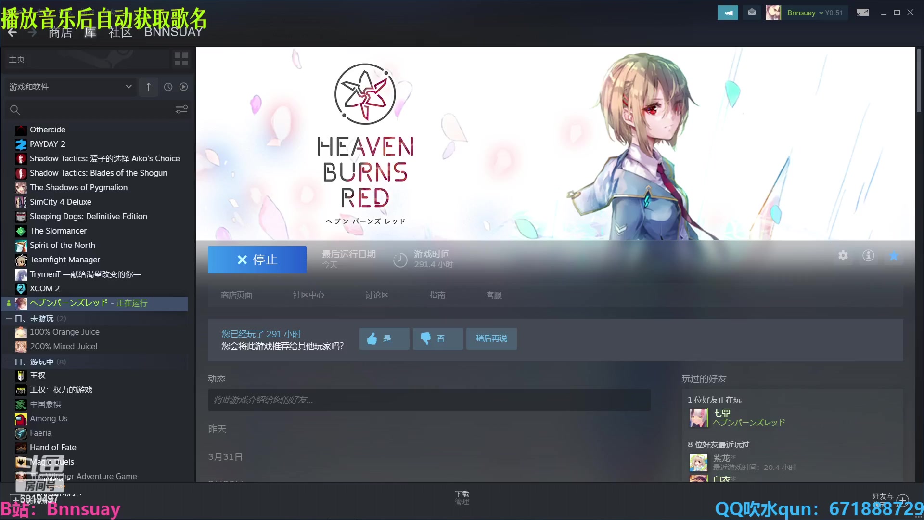Select PAYDAY 2 in the library

[48, 144]
